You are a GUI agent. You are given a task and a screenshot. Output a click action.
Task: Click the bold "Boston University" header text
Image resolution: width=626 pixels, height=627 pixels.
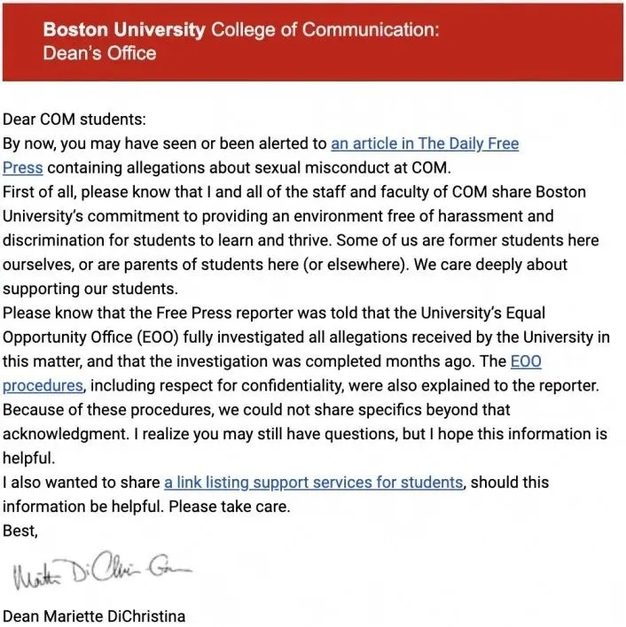(123, 29)
